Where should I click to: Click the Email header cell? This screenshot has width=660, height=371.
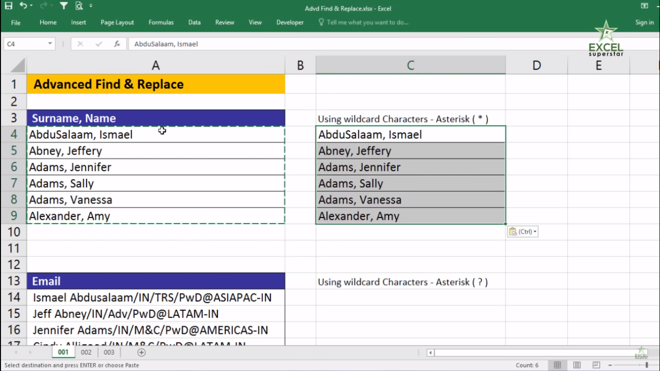coord(156,281)
